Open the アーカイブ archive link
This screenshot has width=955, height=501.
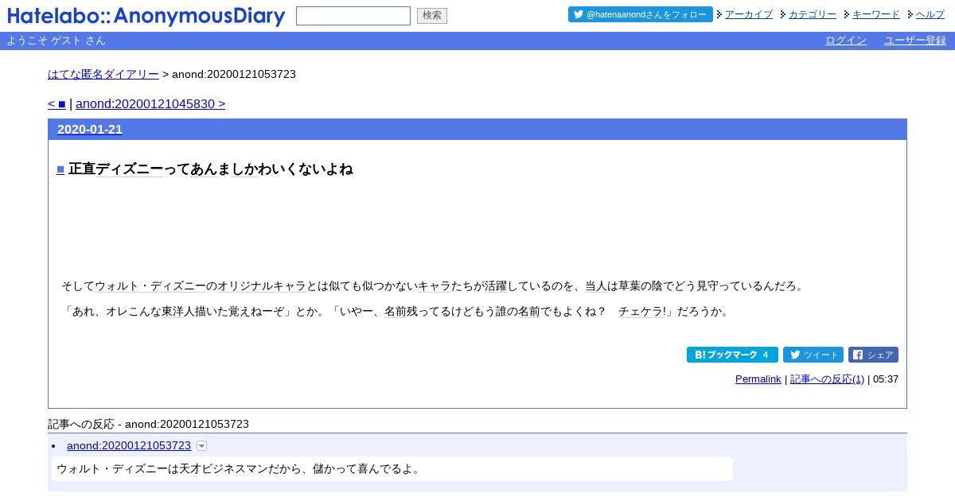pos(749,14)
